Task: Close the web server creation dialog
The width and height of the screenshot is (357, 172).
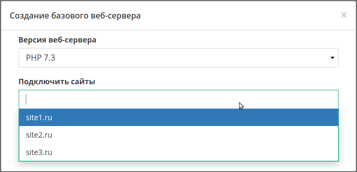Action: (343, 15)
